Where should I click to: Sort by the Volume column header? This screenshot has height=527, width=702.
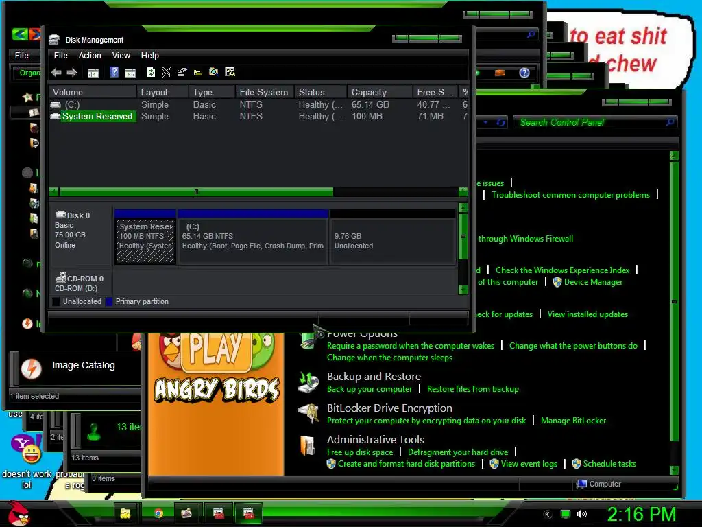93,93
